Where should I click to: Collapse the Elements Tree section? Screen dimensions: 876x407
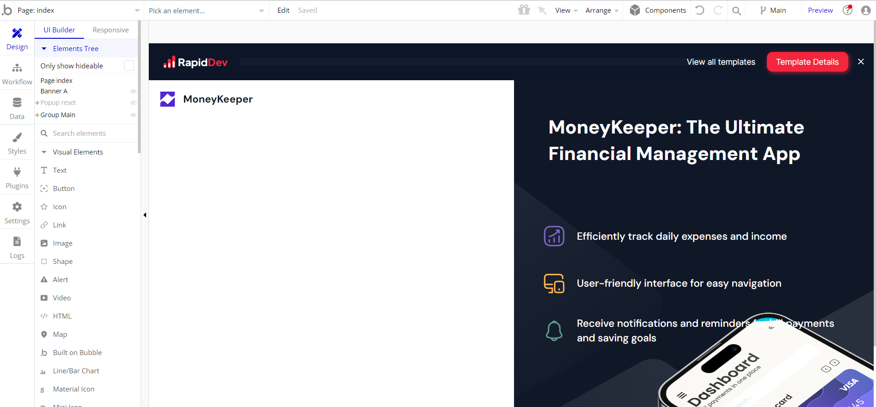[44, 48]
